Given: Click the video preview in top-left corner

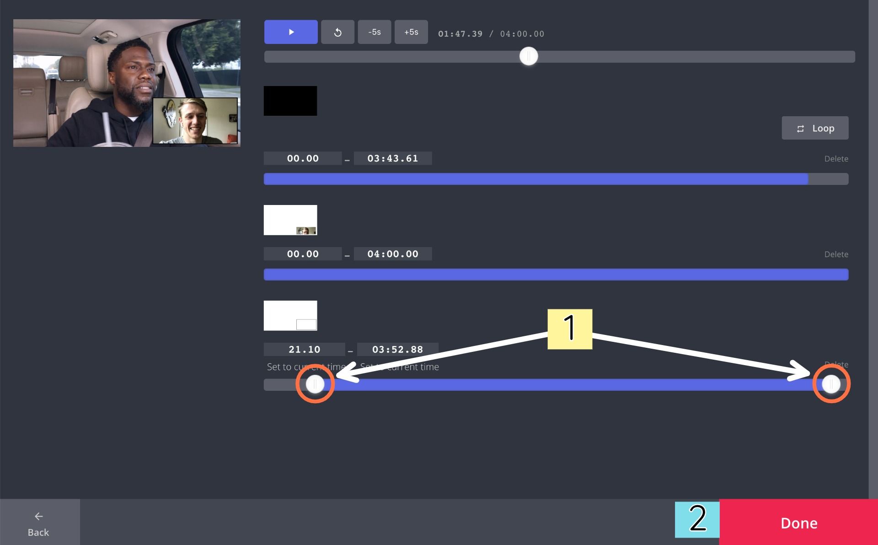Looking at the screenshot, I should [x=127, y=83].
